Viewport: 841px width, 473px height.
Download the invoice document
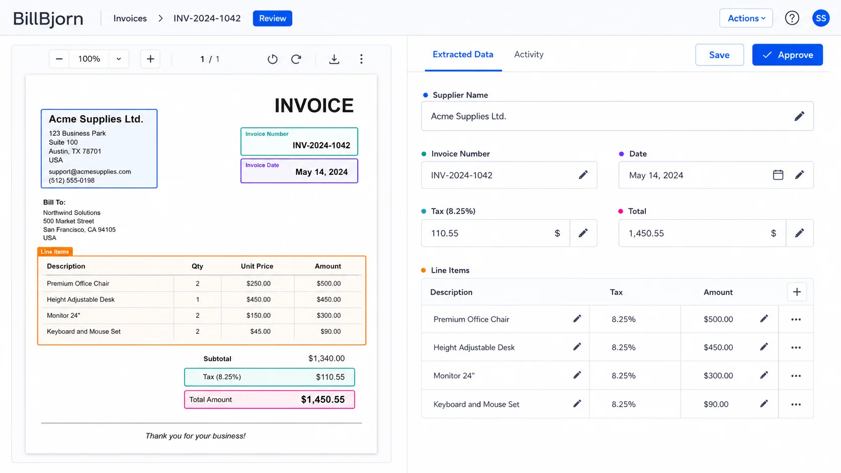click(x=334, y=59)
